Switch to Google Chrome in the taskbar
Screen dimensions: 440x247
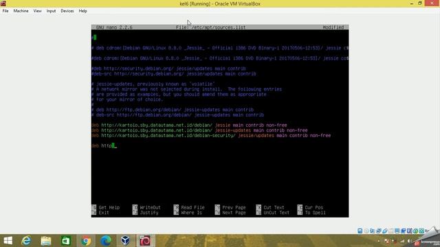click(x=86, y=241)
